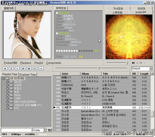Collapse the All [9:35:56] tree node
The image size is (155, 137).
[x=4, y=79]
